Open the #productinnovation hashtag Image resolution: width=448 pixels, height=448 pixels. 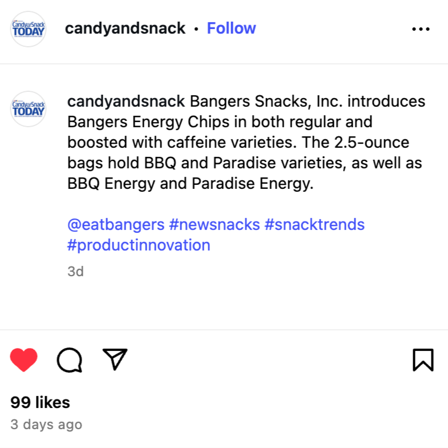coord(139,245)
